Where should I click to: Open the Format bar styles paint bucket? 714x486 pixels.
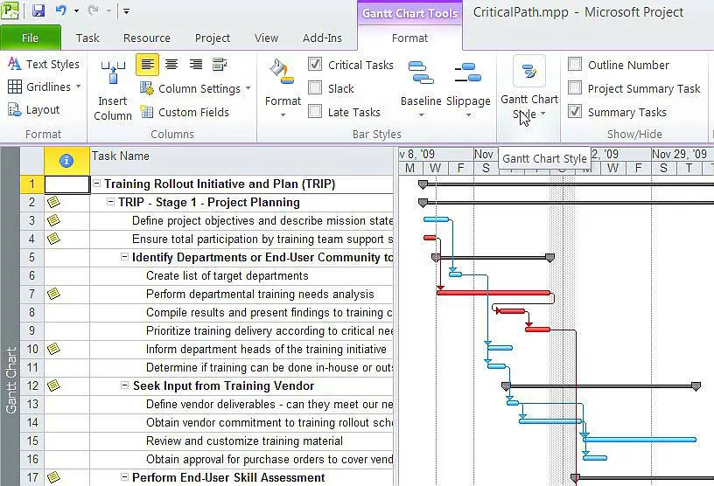pos(283,87)
